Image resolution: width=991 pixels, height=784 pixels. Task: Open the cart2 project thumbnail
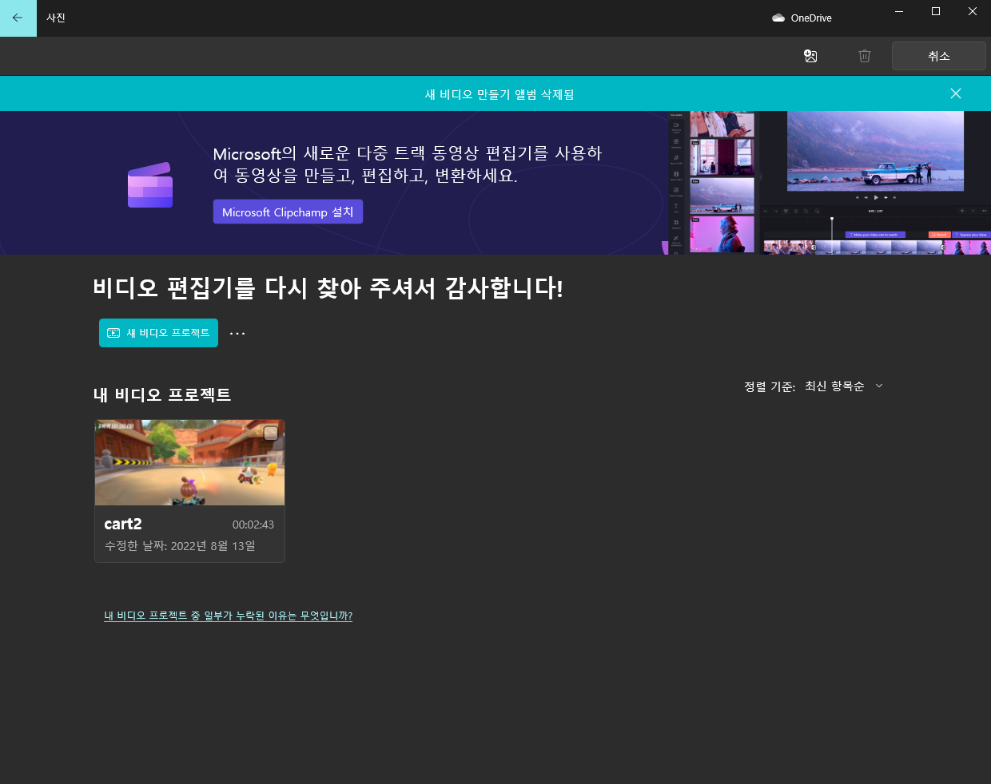click(189, 463)
